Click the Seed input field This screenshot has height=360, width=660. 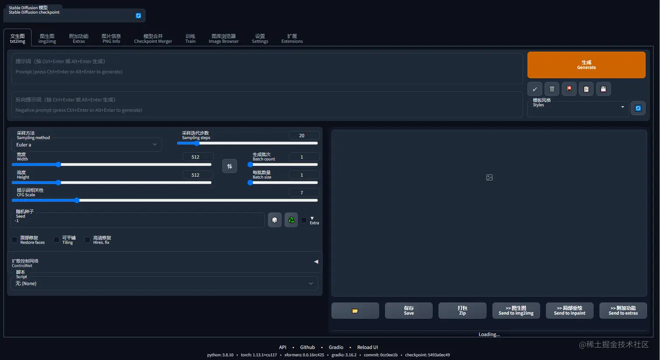click(138, 220)
